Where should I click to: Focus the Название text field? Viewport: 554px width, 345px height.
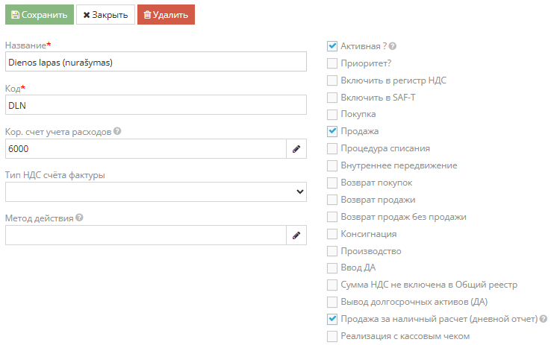click(x=155, y=63)
